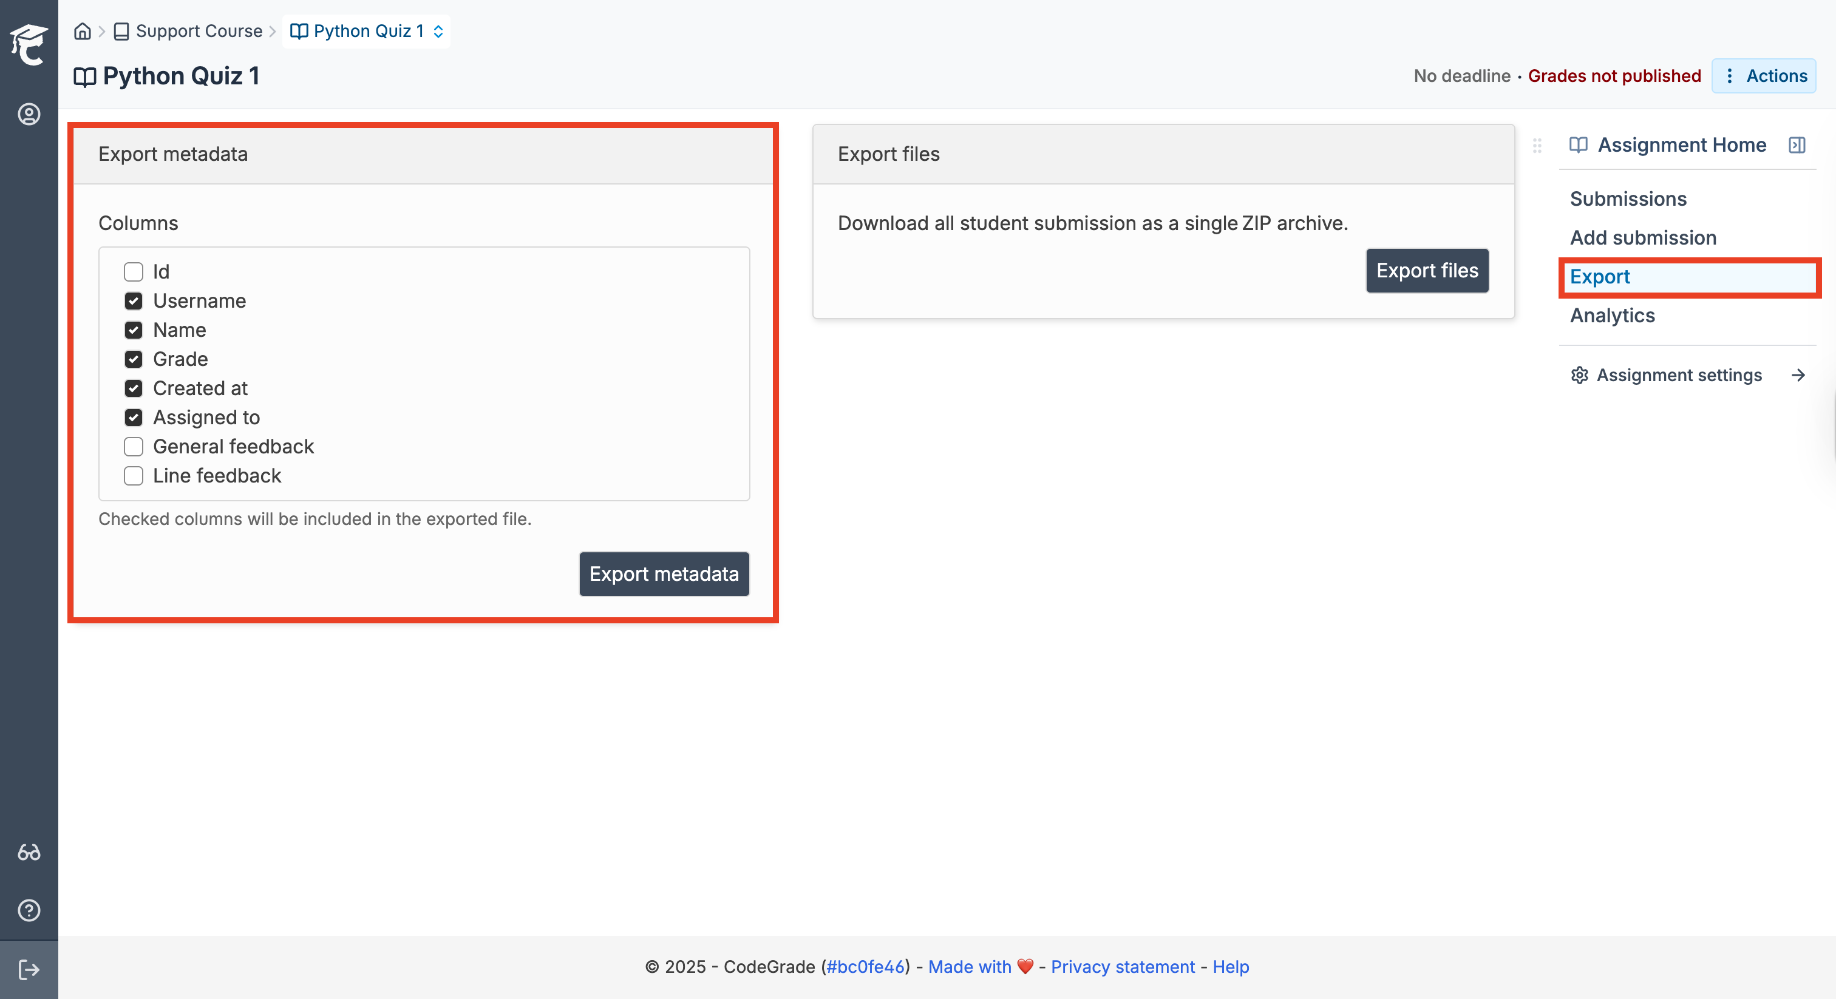Open the help question mark icon

pos(29,910)
